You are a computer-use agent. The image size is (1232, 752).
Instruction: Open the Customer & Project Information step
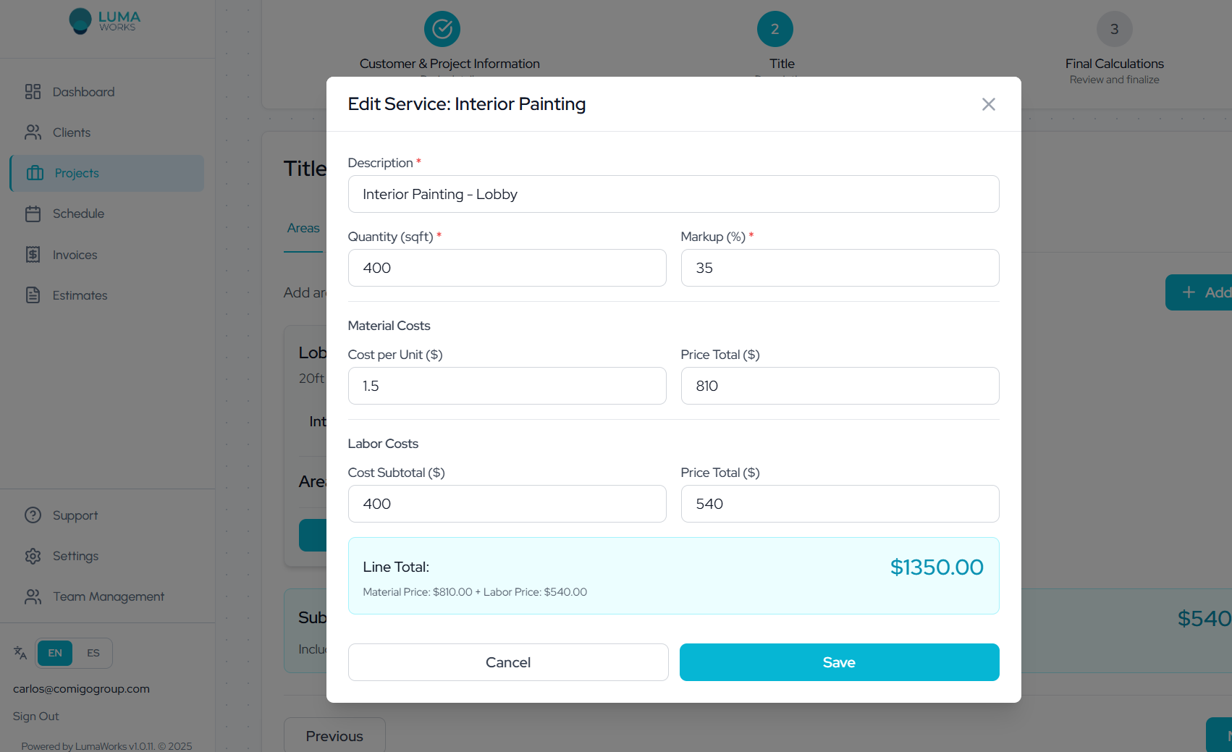[x=442, y=29]
